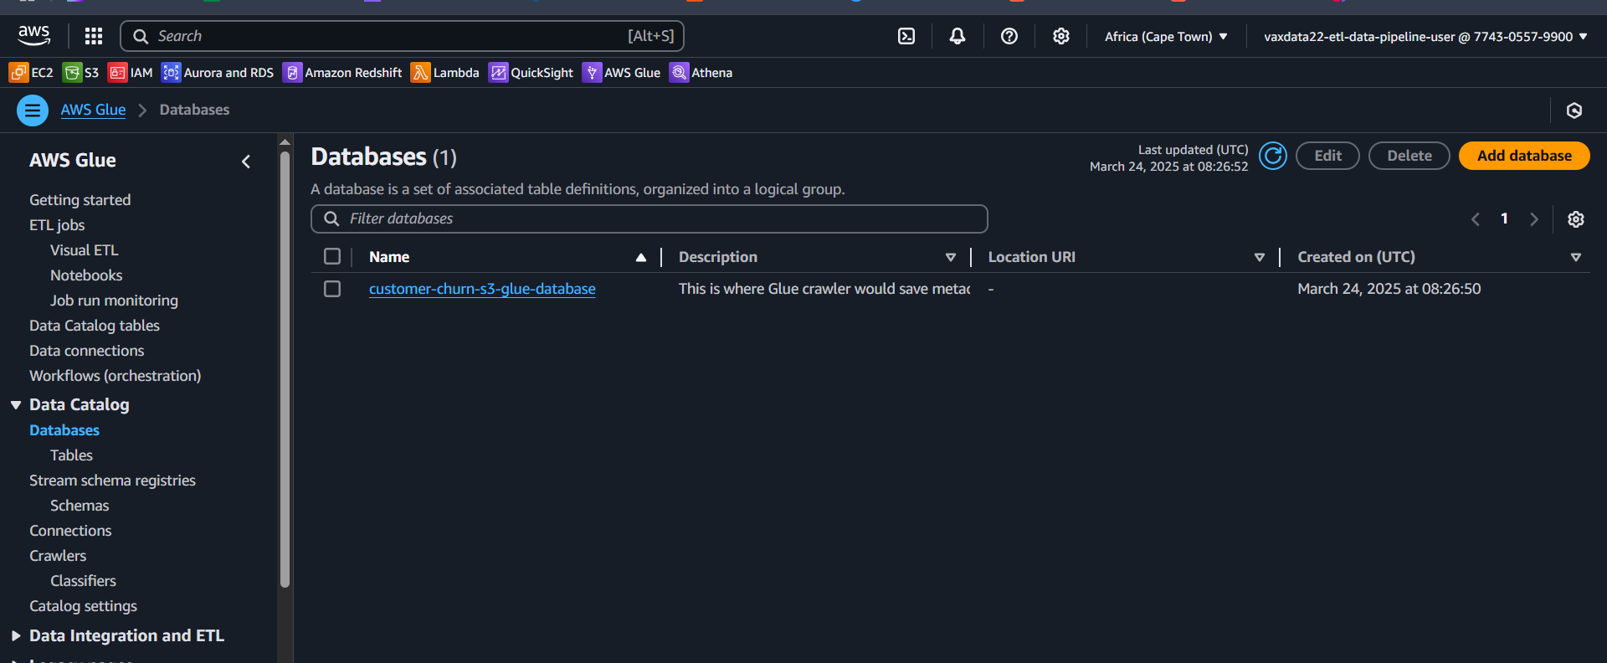
Task: Select all databases checkbox in header
Action: 332,256
